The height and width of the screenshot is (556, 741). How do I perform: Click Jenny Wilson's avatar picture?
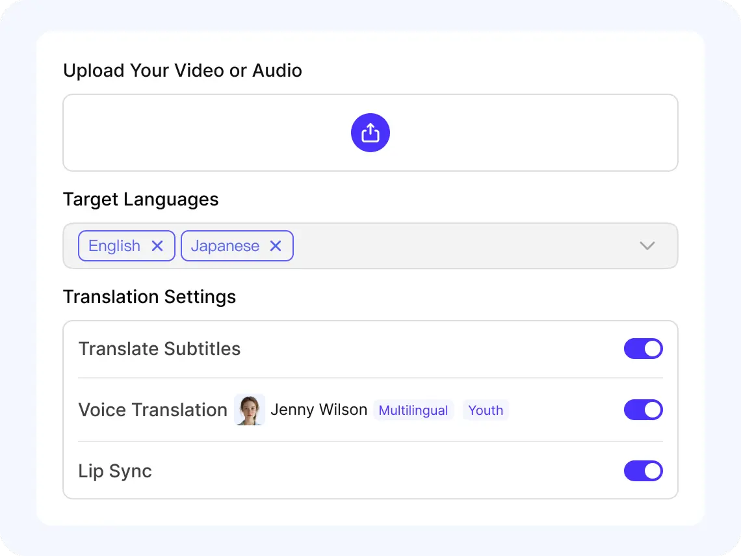250,410
